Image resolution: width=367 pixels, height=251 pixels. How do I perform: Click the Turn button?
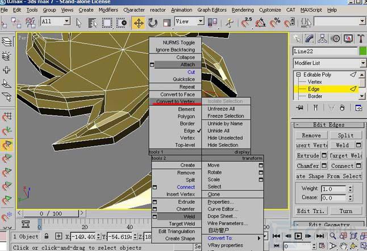345,211
